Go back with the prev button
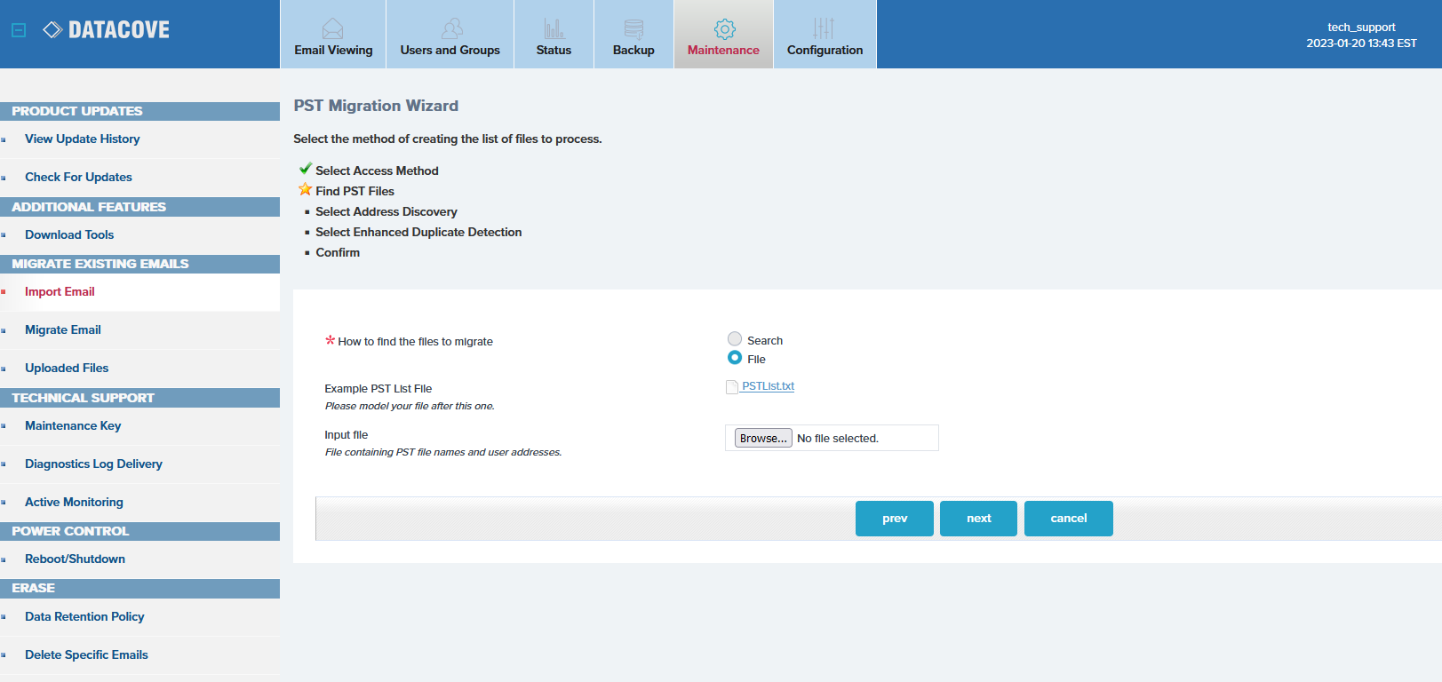The width and height of the screenshot is (1442, 682). click(x=894, y=519)
